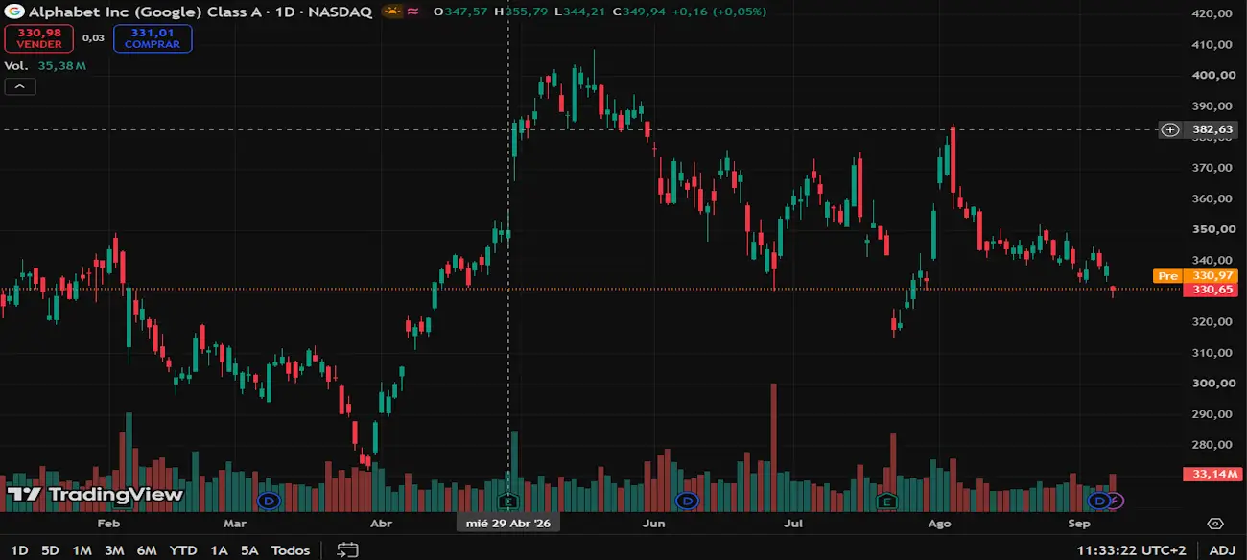Click the earnings E marker near late July
This screenshot has width=1247, height=560.
pos(886,501)
